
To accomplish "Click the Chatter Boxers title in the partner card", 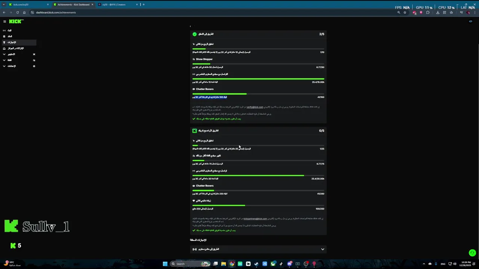I will 205,186.
